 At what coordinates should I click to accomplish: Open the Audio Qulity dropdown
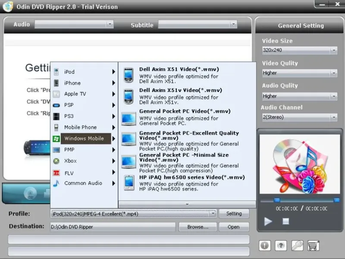click(299, 96)
